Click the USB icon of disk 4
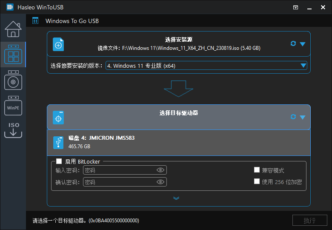Image resolution: width=332 pixels, height=230 pixels. 58,143
